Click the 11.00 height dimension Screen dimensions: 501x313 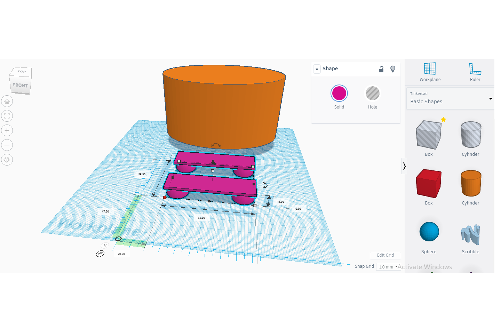coord(281,202)
